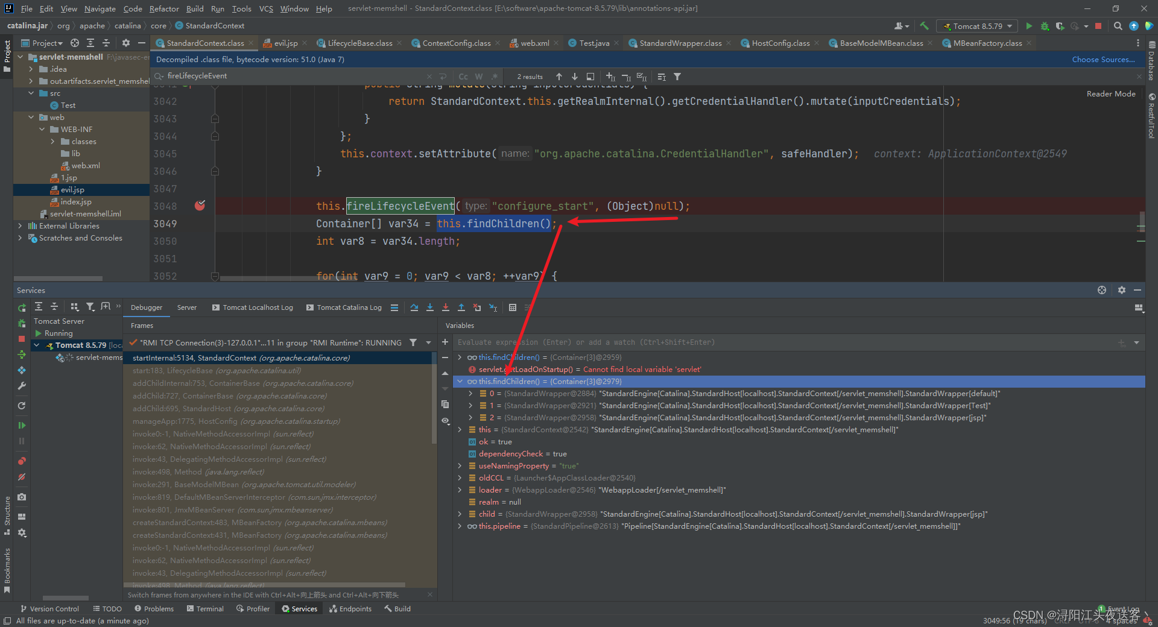
Task: Toggle Match Case option Cc
Action: 463,77
